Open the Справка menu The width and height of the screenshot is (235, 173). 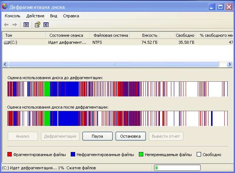pos(71,16)
